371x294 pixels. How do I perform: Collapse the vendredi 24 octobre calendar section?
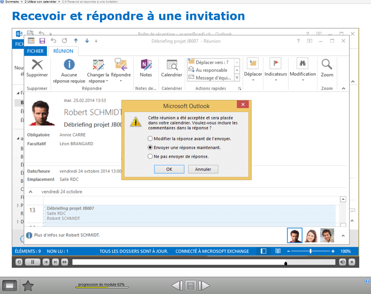(x=30, y=192)
